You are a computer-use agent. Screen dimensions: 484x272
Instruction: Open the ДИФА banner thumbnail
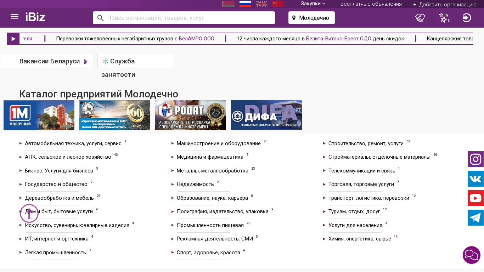click(266, 115)
